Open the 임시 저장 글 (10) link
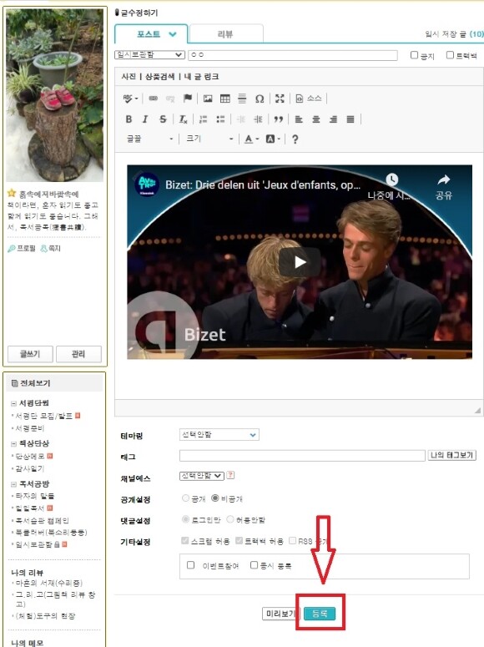This screenshot has width=484, height=647. click(454, 34)
